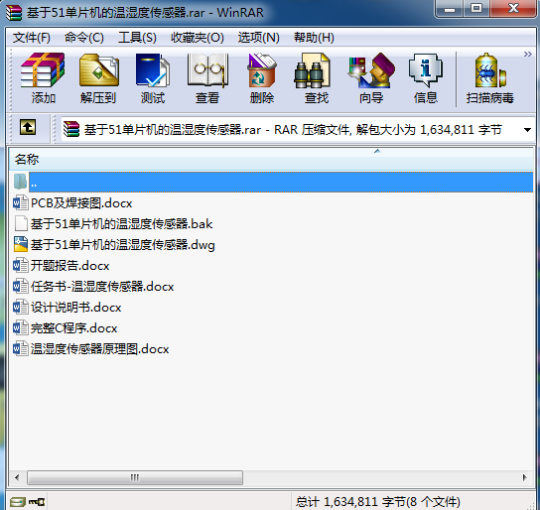Select file 基于51单片机的温湿度传感器.bak
The width and height of the screenshot is (540, 510).
click(121, 223)
